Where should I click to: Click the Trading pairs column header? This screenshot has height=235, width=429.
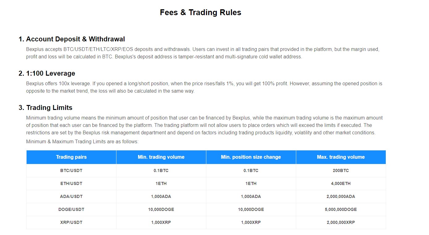[71, 157]
